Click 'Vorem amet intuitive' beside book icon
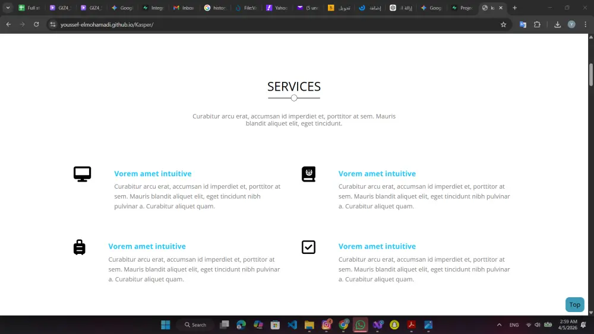The height and width of the screenshot is (334, 594). tap(377, 174)
